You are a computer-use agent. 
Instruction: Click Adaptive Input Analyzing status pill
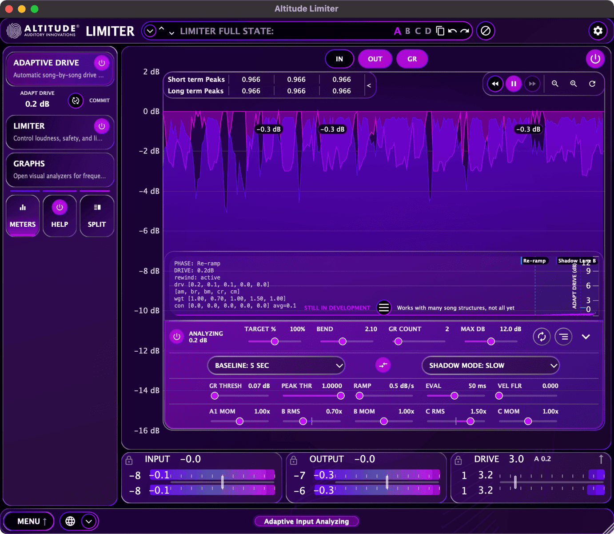pyautogui.click(x=307, y=521)
